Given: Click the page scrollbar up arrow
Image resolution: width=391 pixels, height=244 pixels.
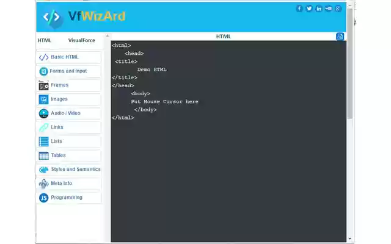Looking at the screenshot, I should click(349, 5).
